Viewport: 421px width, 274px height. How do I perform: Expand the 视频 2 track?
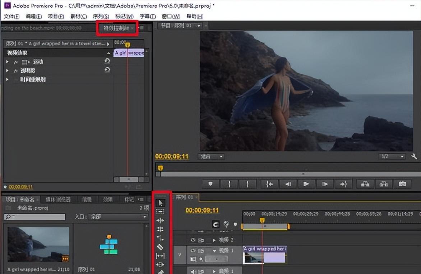tap(214, 240)
